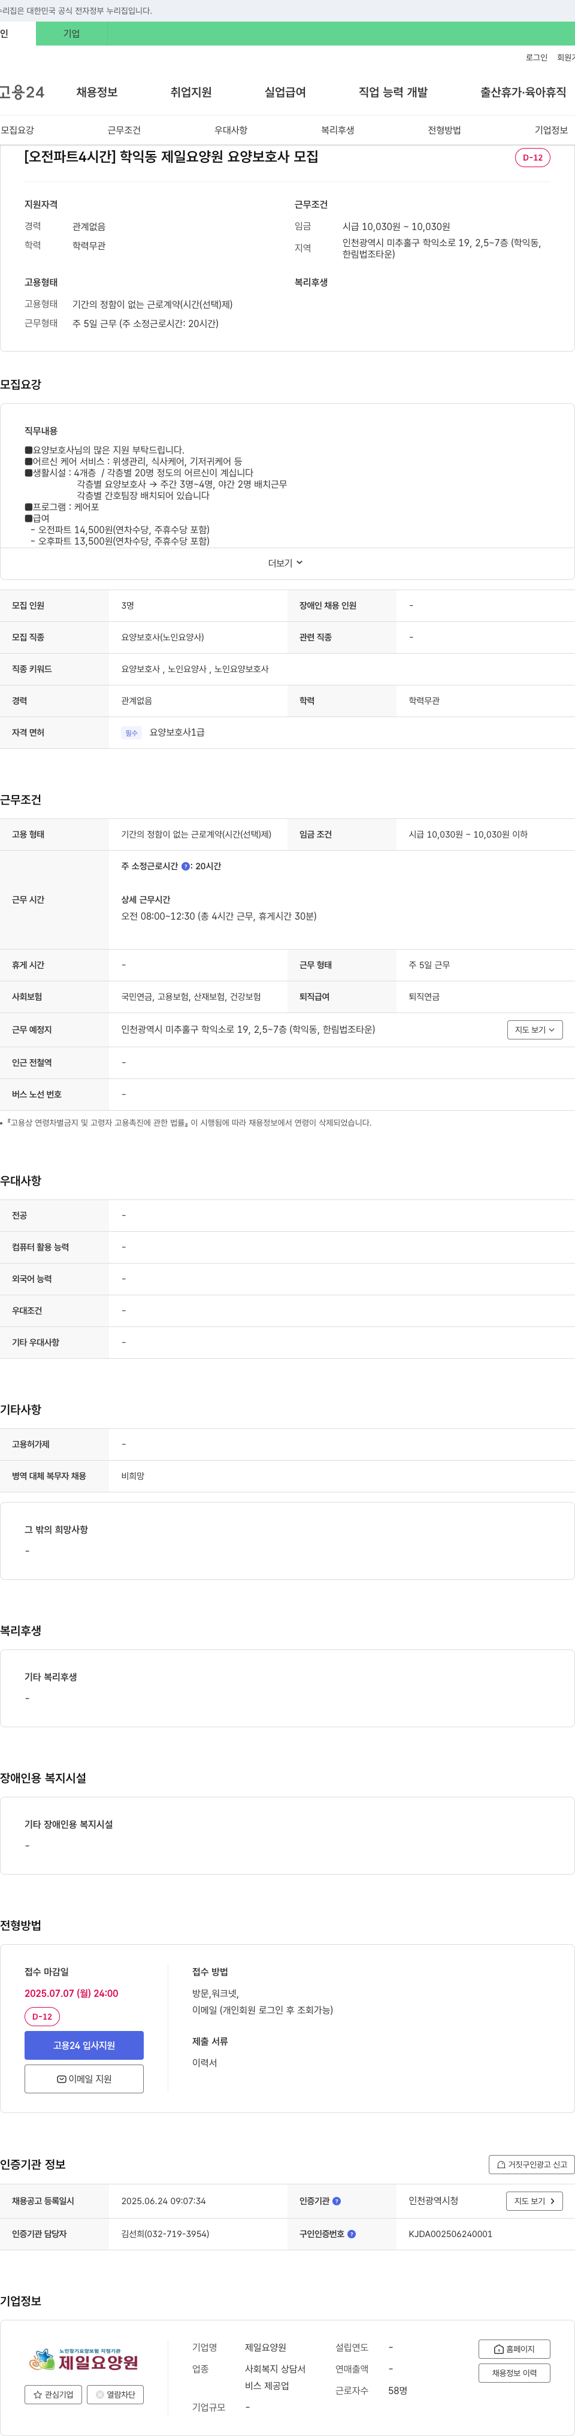
Task: Click the 필수 tag by 요양보호사1급
Action: 131,732
